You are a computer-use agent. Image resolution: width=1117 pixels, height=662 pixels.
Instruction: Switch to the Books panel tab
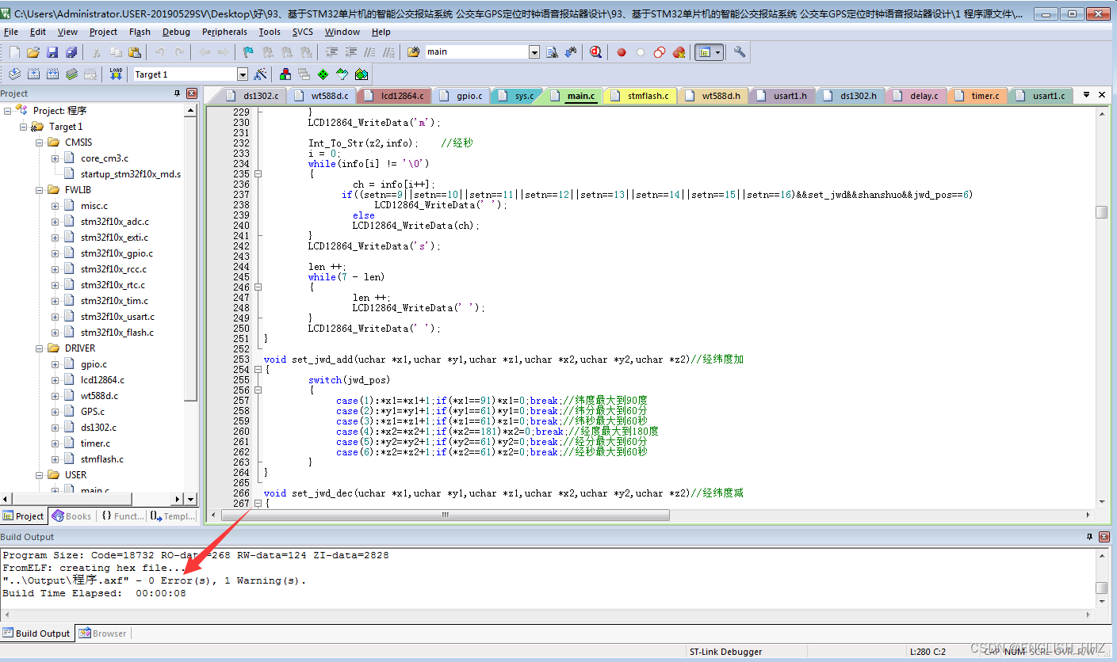(71, 516)
